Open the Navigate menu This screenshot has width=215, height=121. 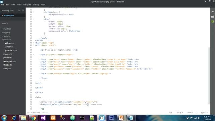tap(27, 5)
